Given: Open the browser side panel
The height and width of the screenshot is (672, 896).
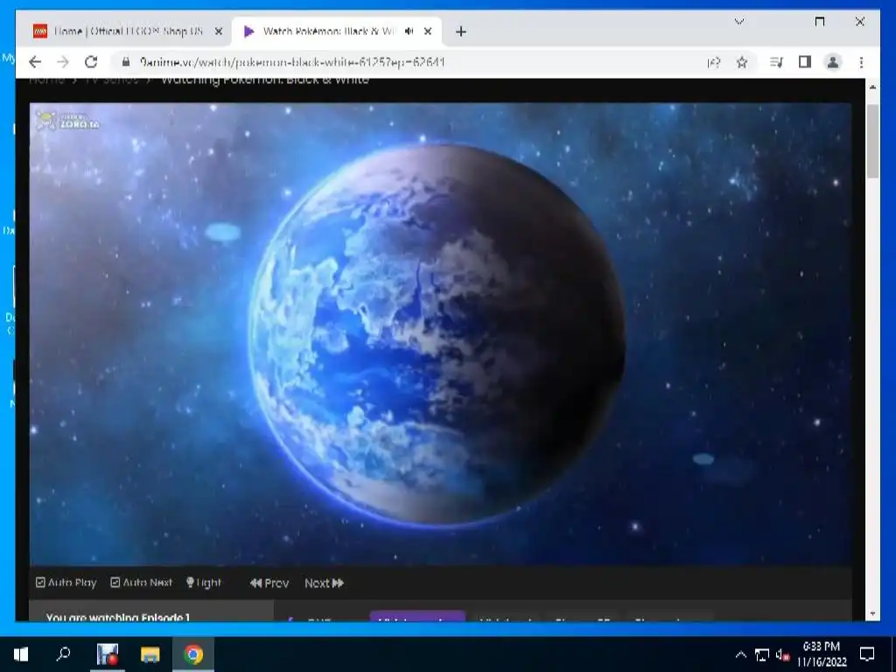Looking at the screenshot, I should point(805,62).
